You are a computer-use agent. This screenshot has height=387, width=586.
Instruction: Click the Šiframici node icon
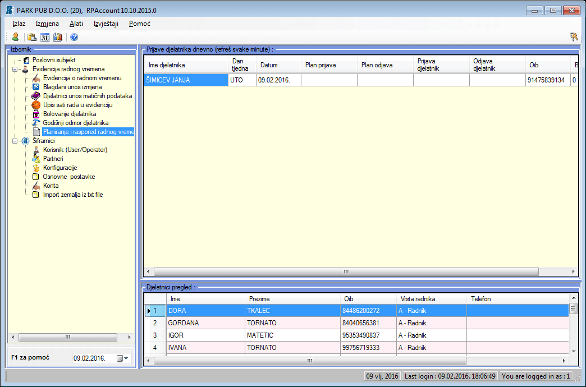(25, 141)
